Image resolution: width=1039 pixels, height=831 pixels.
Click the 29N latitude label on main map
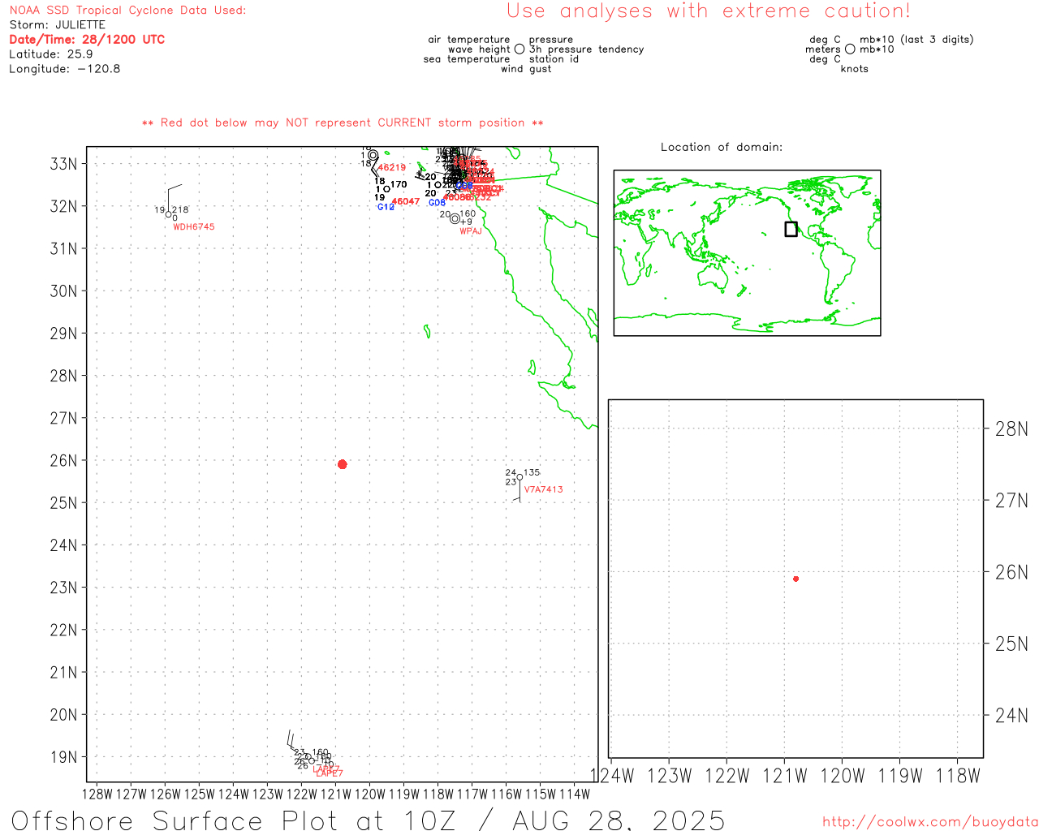pos(64,334)
